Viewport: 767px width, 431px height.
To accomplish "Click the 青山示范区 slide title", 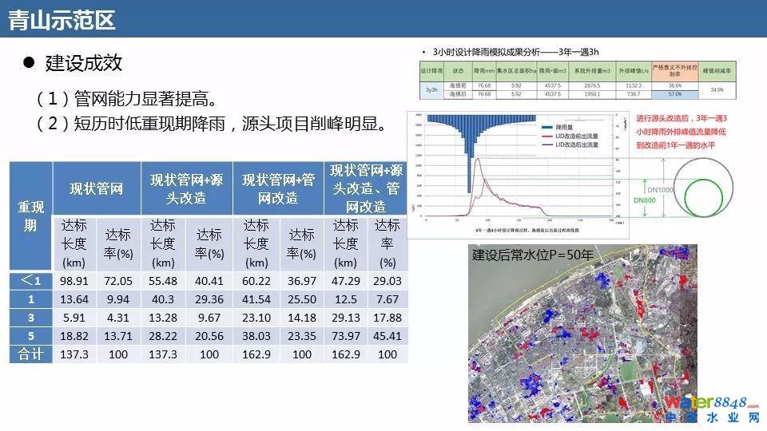I will [x=62, y=20].
